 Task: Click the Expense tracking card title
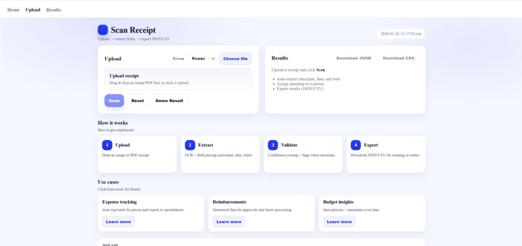[x=120, y=202]
